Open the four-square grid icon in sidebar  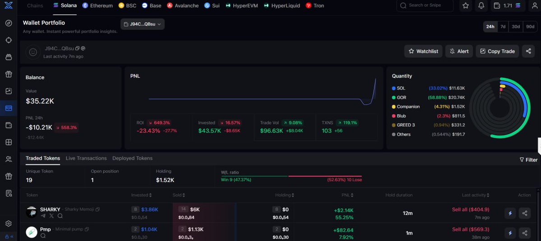pyautogui.click(x=9, y=142)
